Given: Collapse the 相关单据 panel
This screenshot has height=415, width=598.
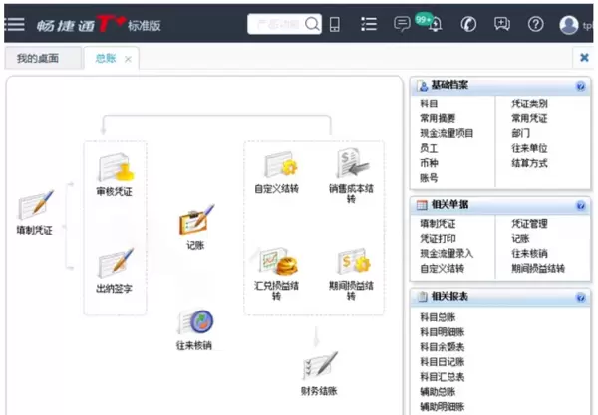Looking at the screenshot, I should pos(580,205).
